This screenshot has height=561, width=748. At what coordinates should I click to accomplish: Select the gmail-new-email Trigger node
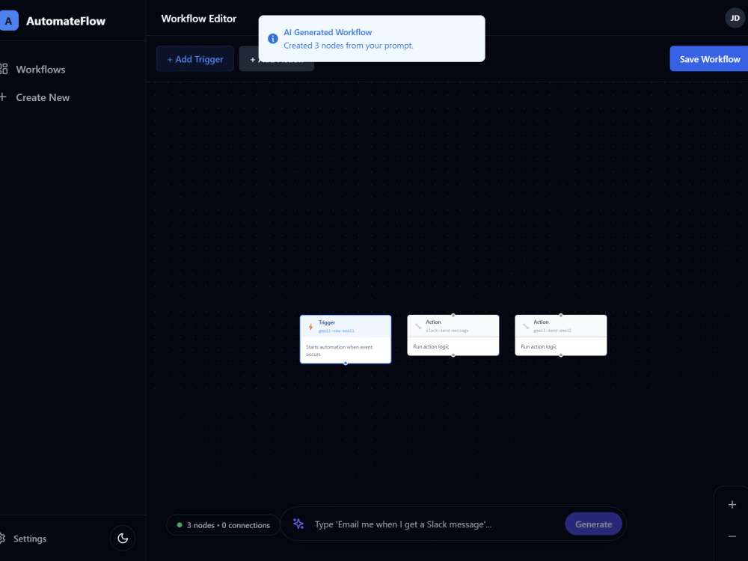(346, 339)
